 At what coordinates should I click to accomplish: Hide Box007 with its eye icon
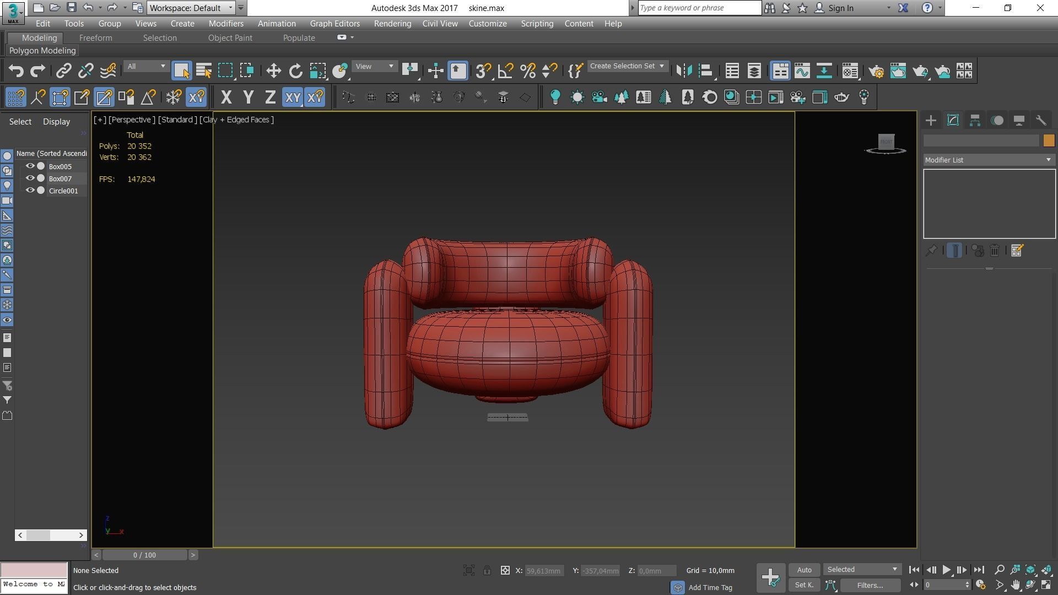pyautogui.click(x=30, y=178)
